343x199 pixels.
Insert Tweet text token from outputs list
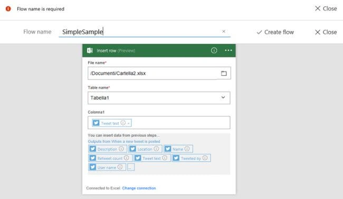pos(152,158)
